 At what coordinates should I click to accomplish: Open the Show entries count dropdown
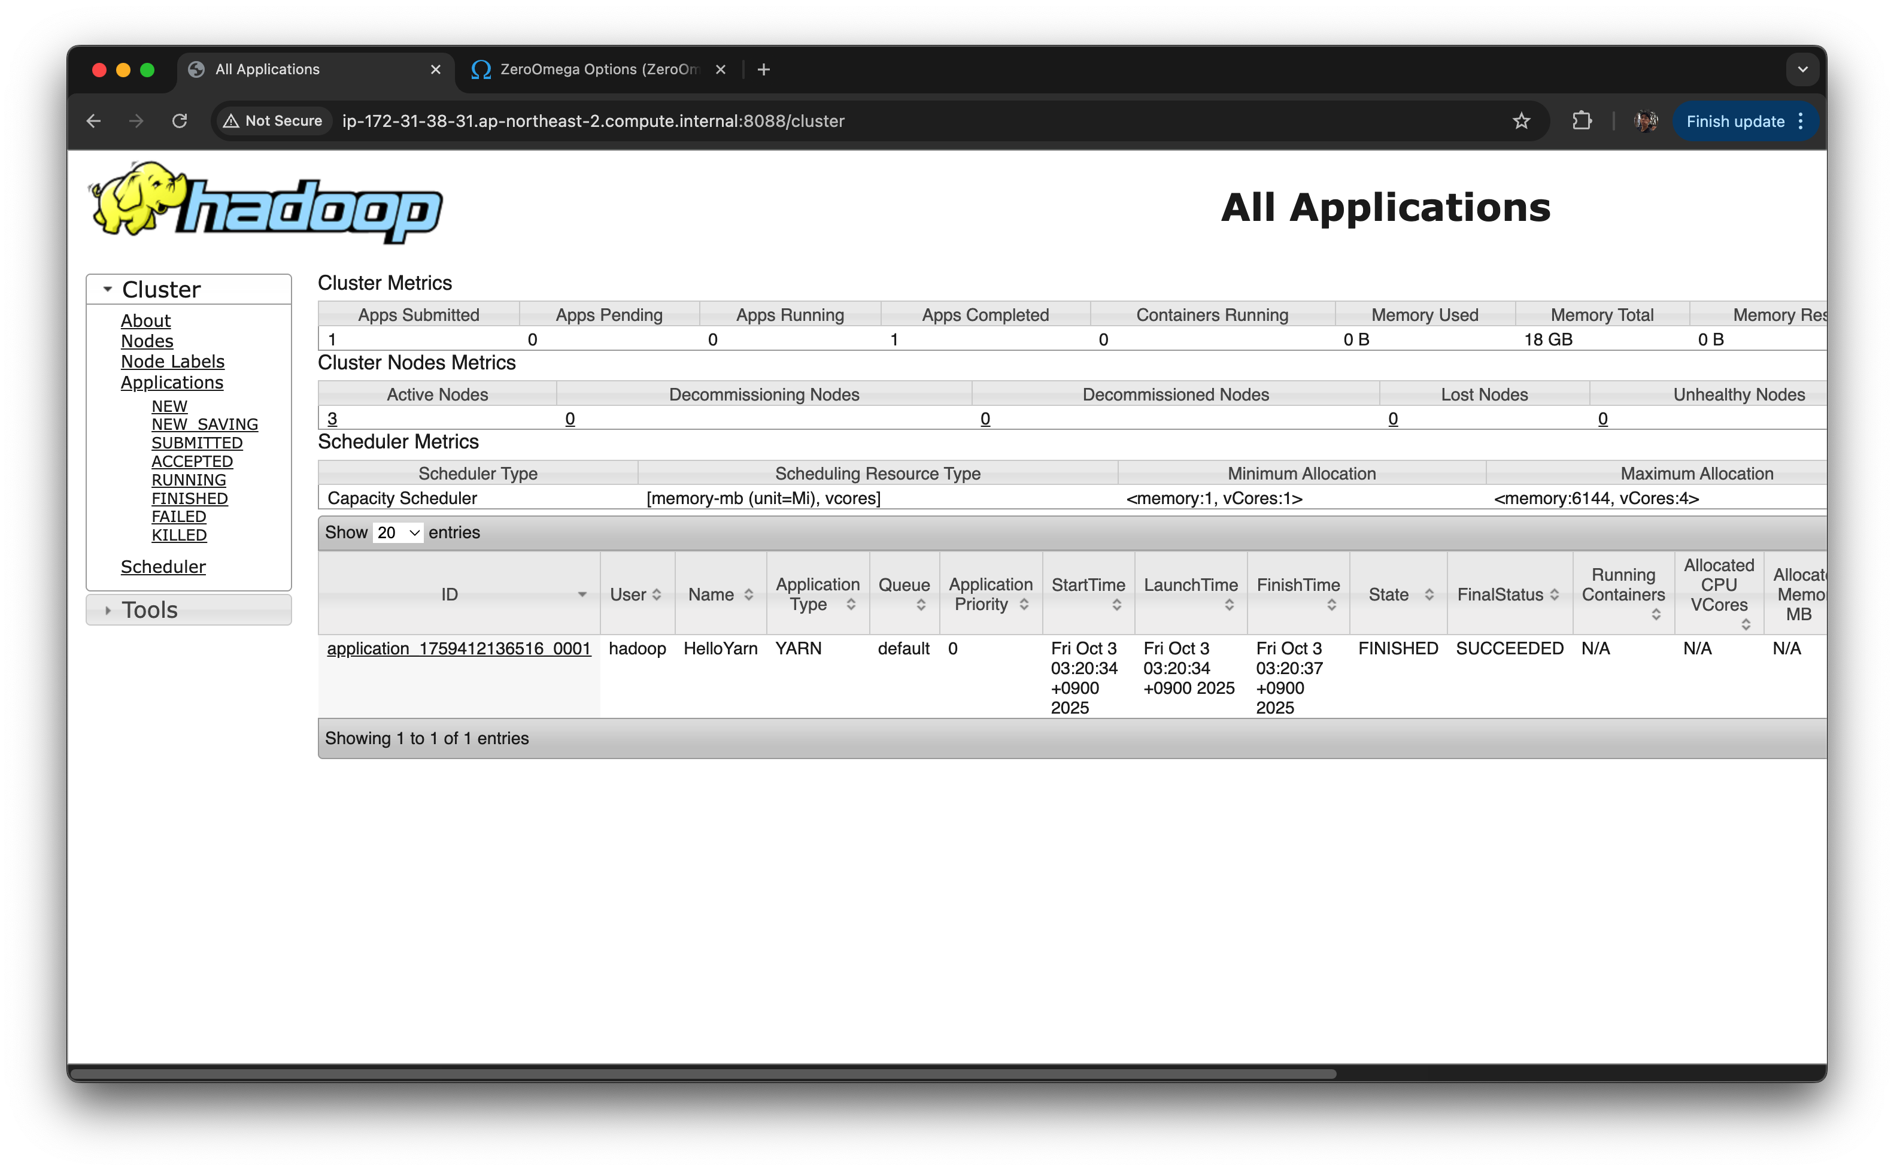[398, 533]
